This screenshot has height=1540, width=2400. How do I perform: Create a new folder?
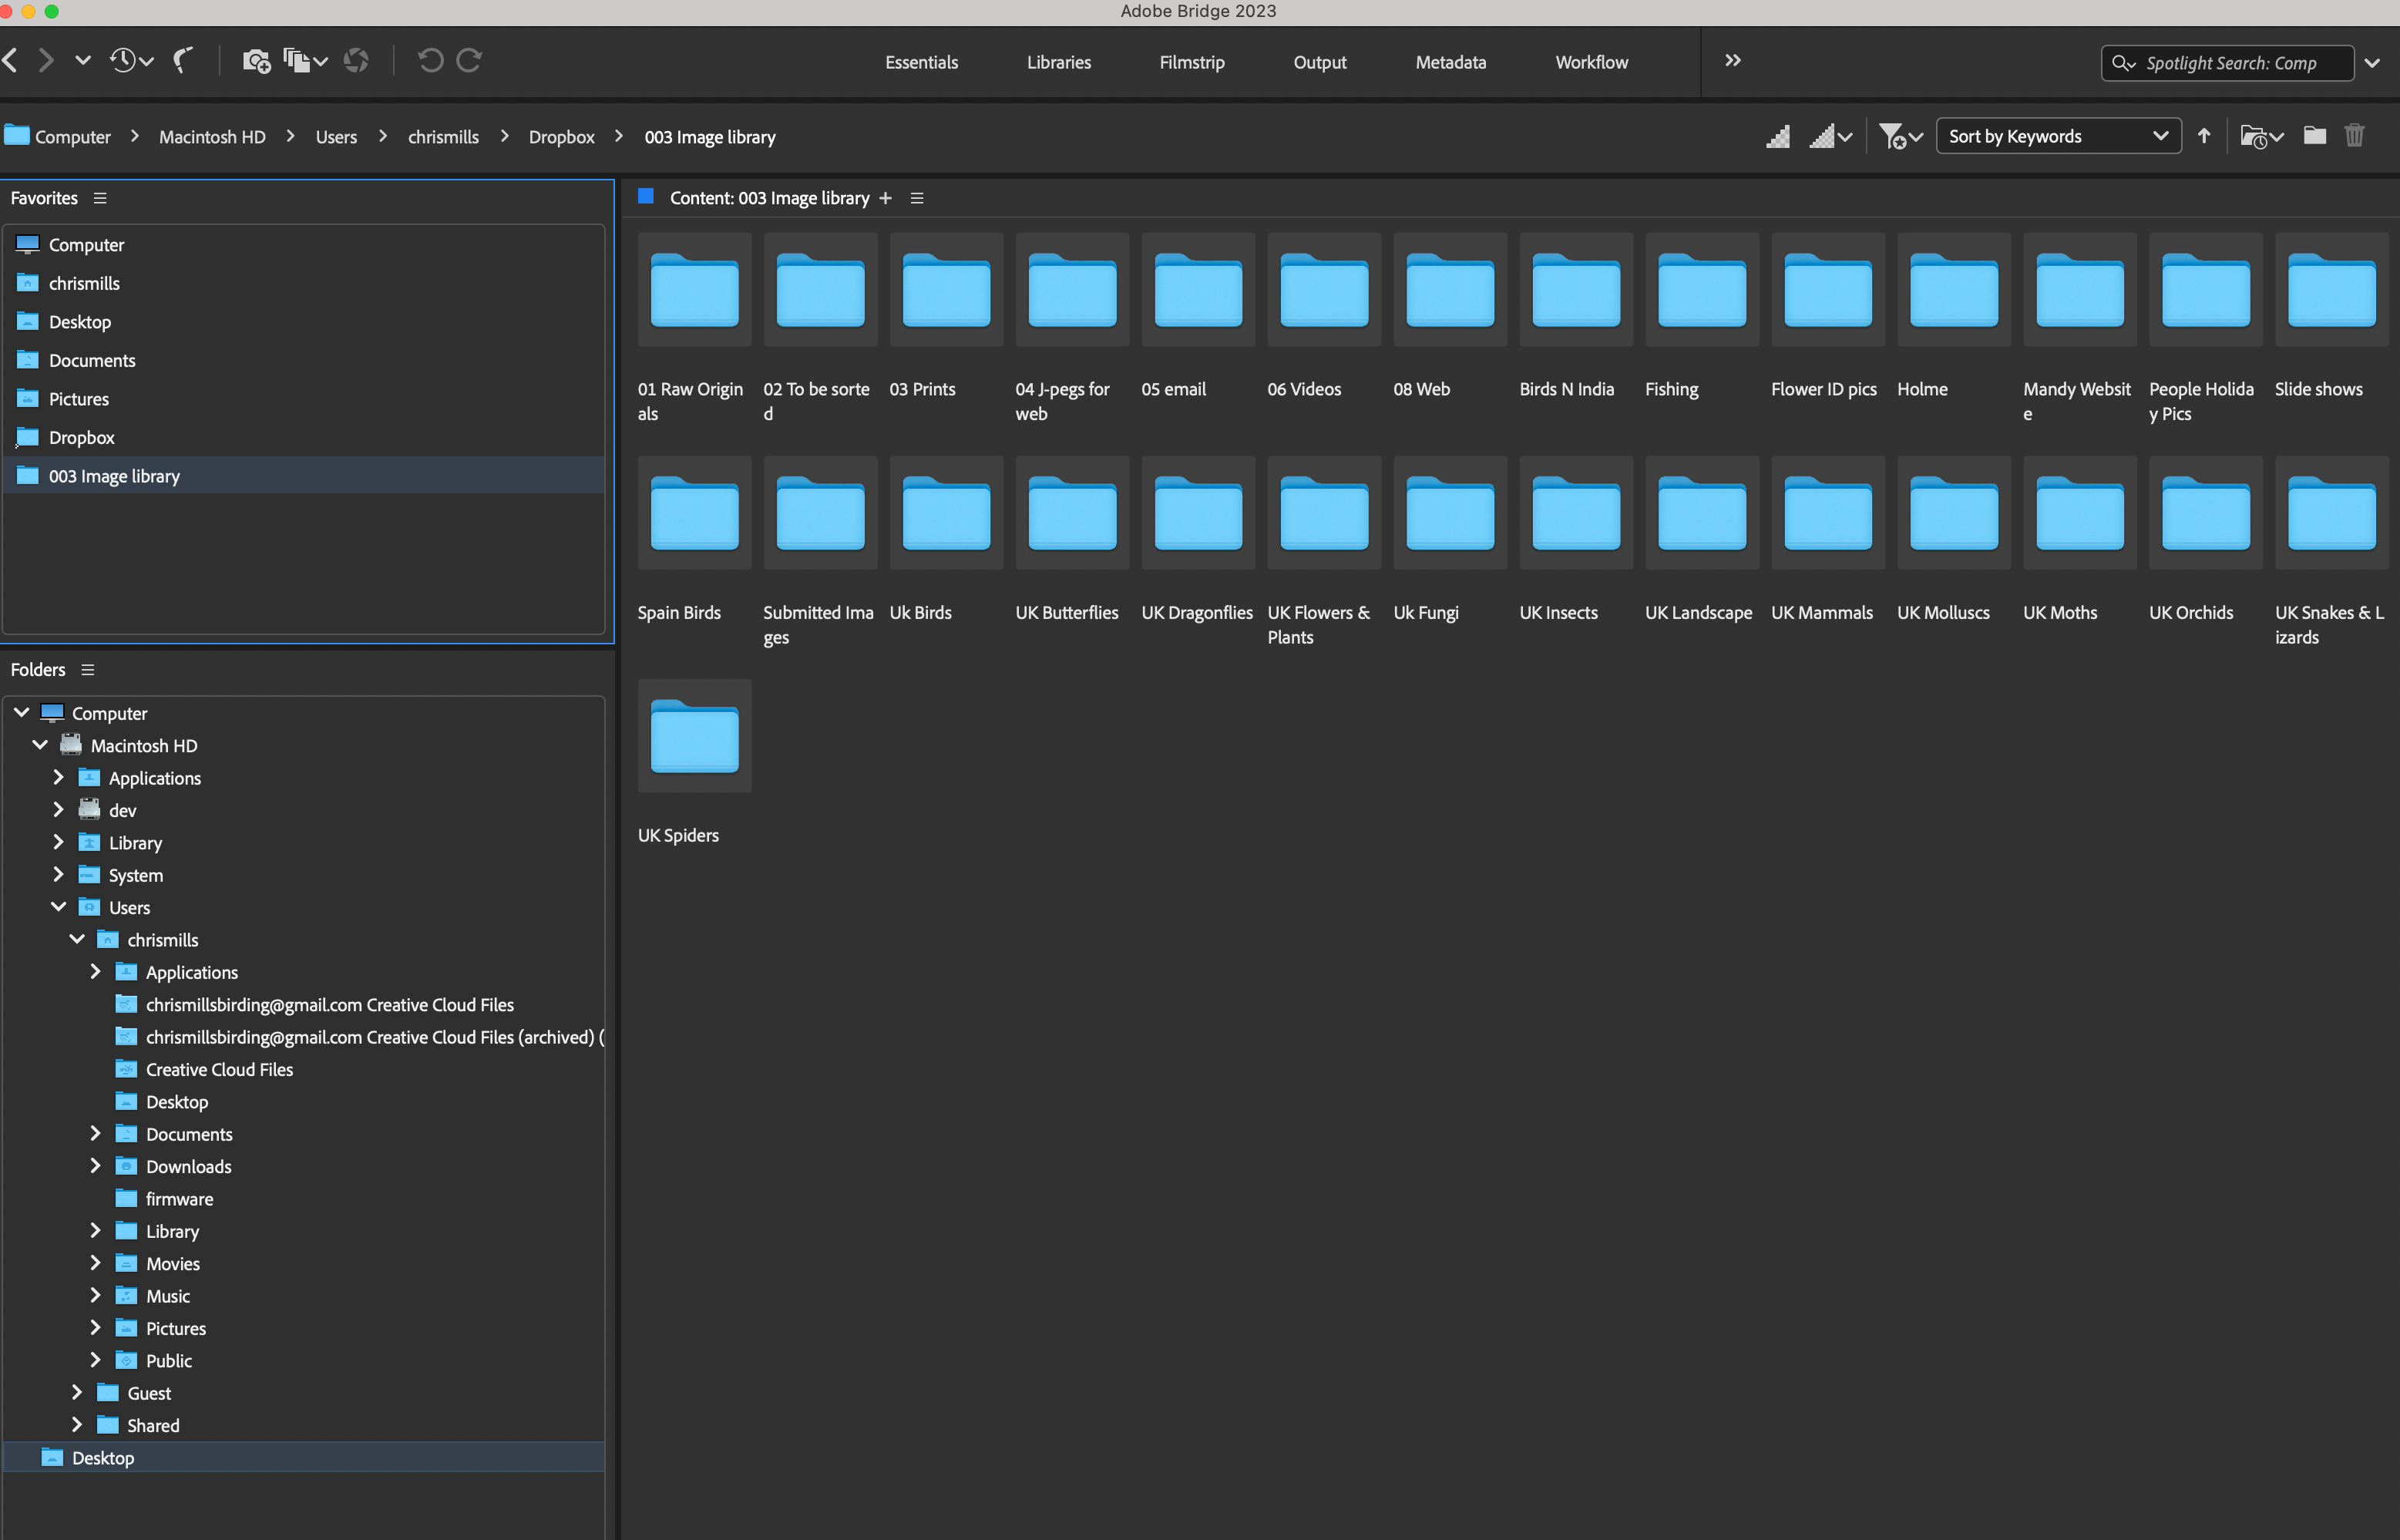[2314, 135]
